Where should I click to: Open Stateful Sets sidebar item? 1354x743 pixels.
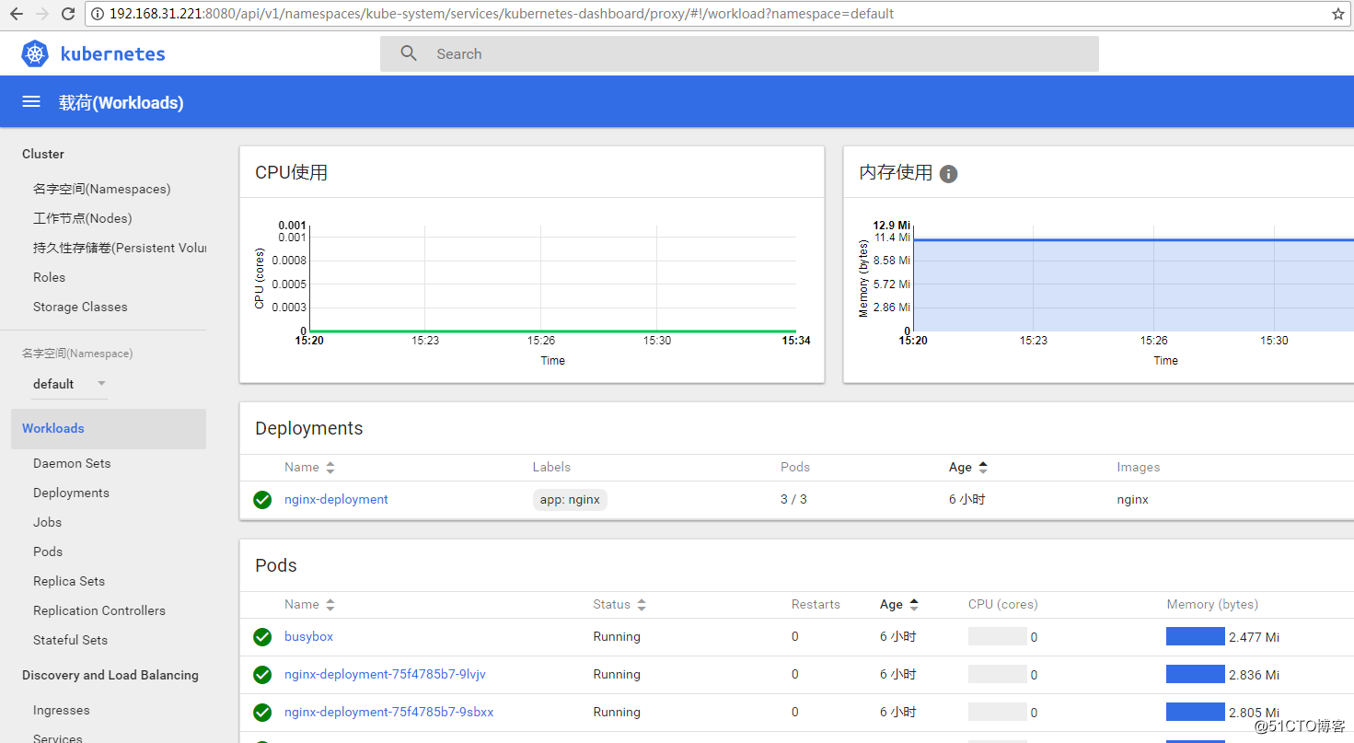(70, 640)
